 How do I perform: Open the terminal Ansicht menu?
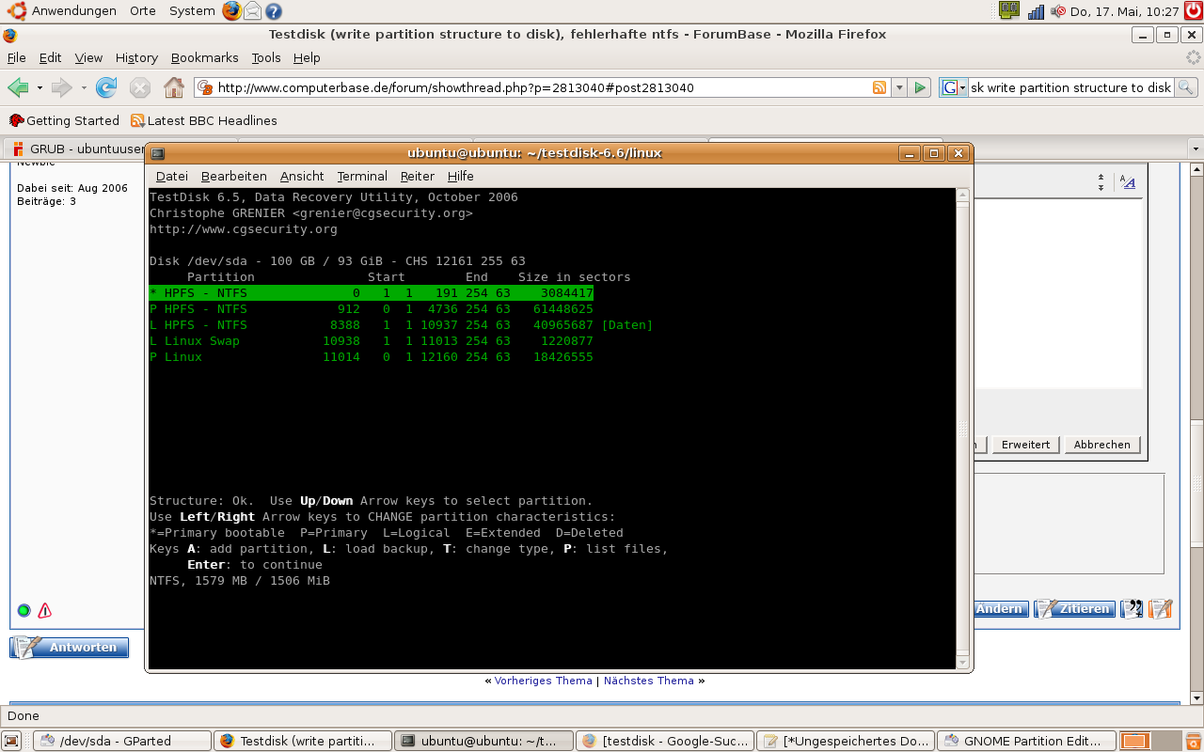tap(302, 176)
